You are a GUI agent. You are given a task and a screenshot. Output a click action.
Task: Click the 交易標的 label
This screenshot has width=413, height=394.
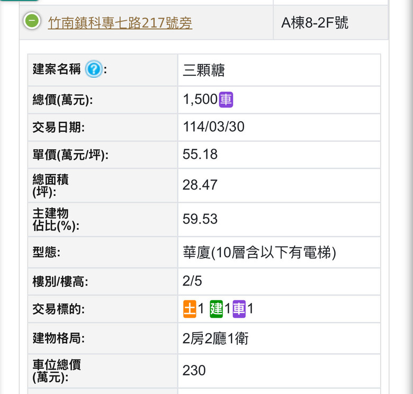point(59,309)
